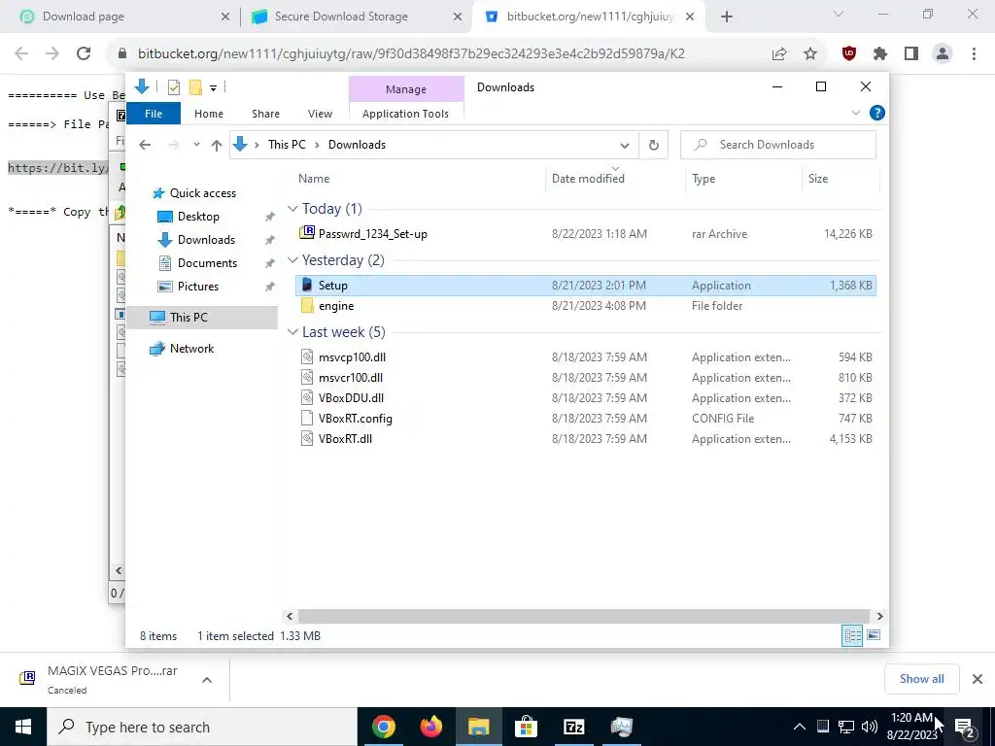Click This PC in address breadcrumb

(287, 145)
